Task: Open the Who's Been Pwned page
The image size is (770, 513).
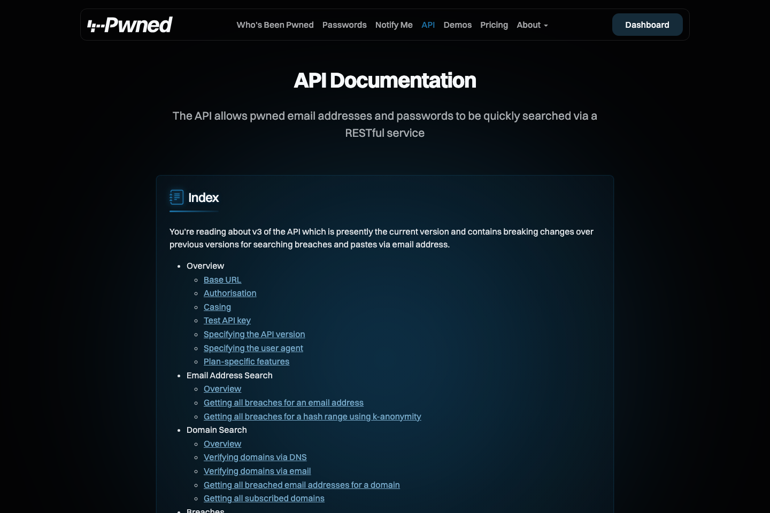Action: [x=275, y=25]
